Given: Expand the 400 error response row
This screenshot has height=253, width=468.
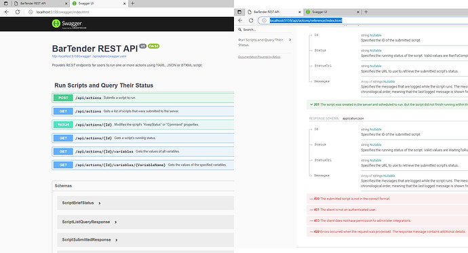Looking at the screenshot, I should pos(387,199).
